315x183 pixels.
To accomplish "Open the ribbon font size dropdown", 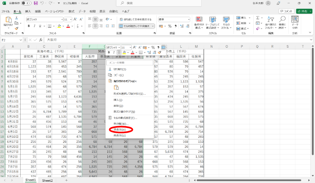I will [x=71, y=19].
